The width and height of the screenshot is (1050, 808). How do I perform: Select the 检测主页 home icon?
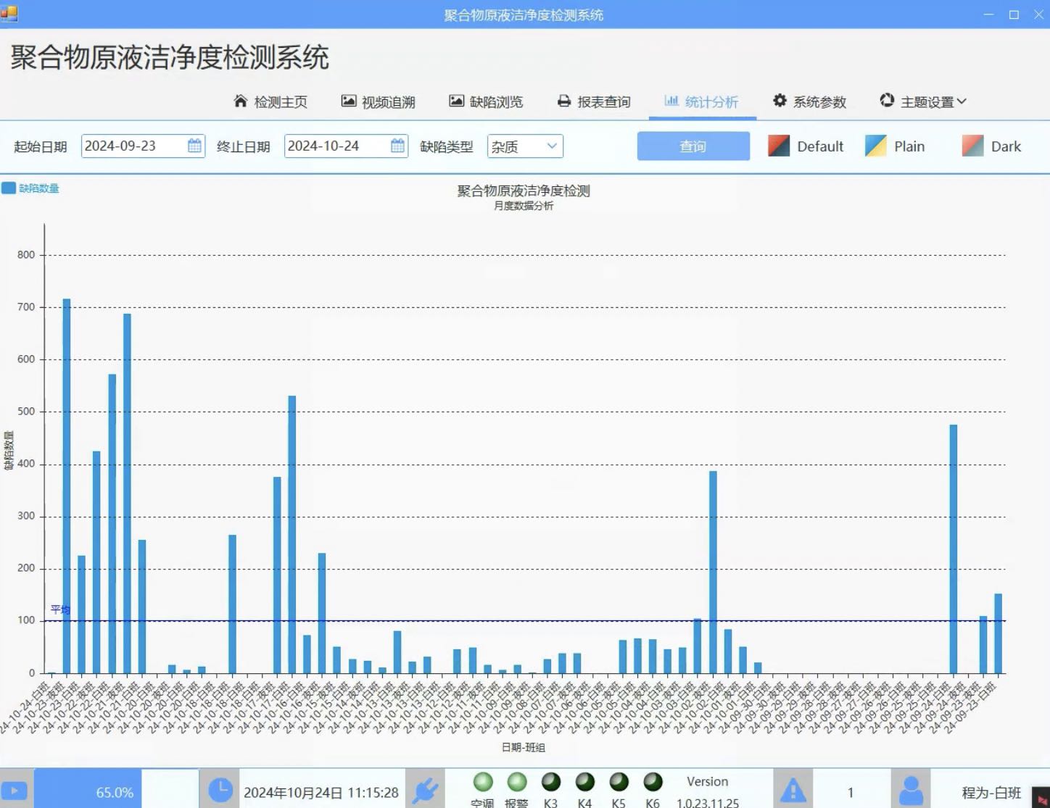pyautogui.click(x=241, y=101)
